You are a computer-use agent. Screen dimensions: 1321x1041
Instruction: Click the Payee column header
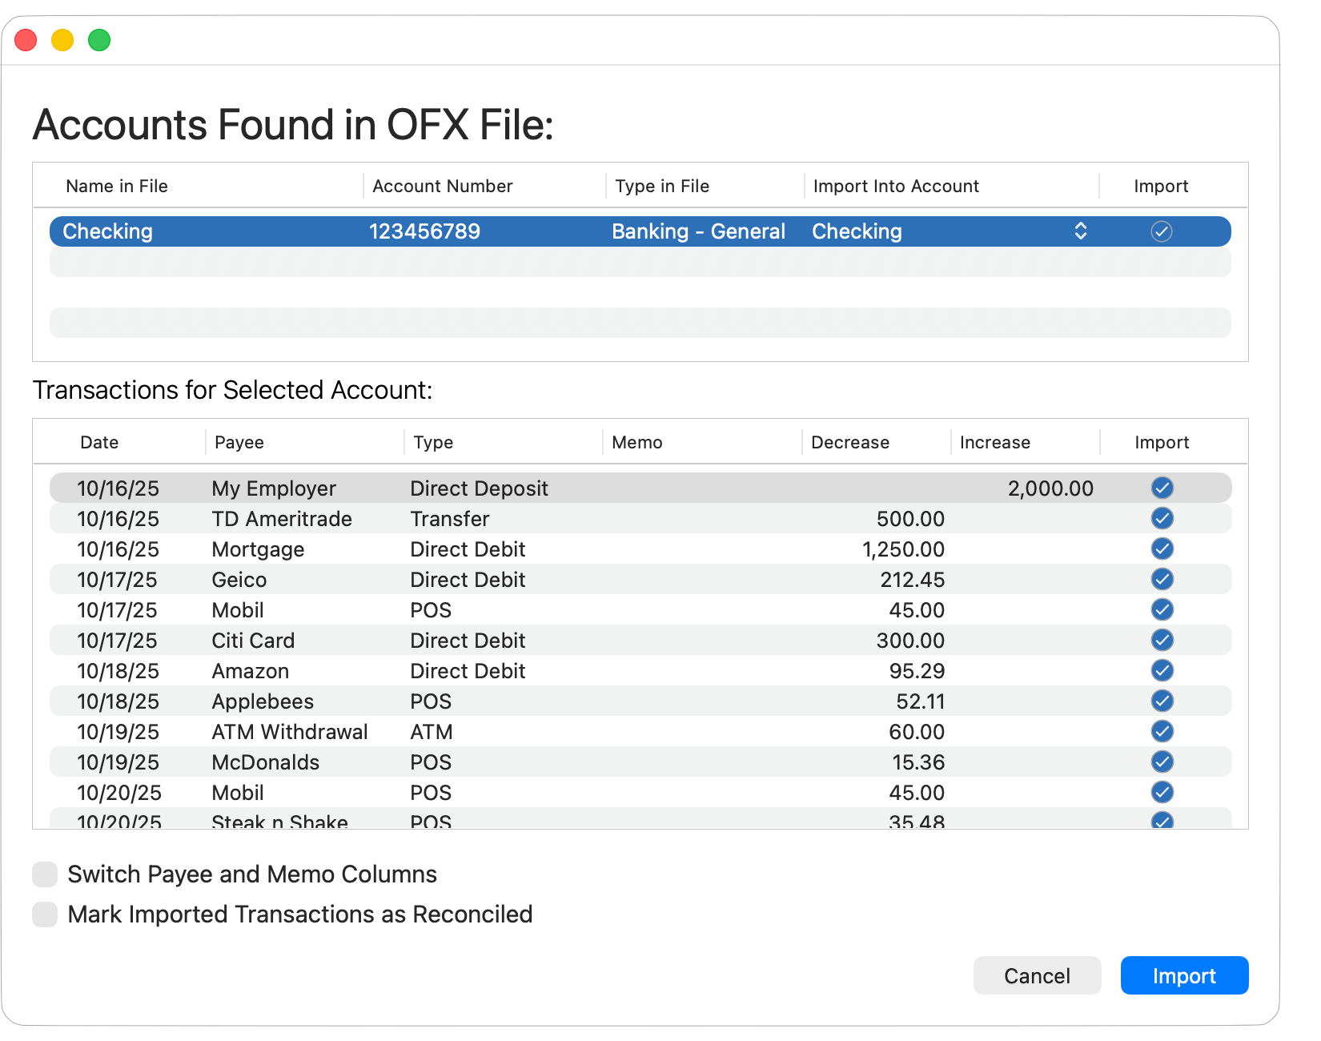click(239, 441)
